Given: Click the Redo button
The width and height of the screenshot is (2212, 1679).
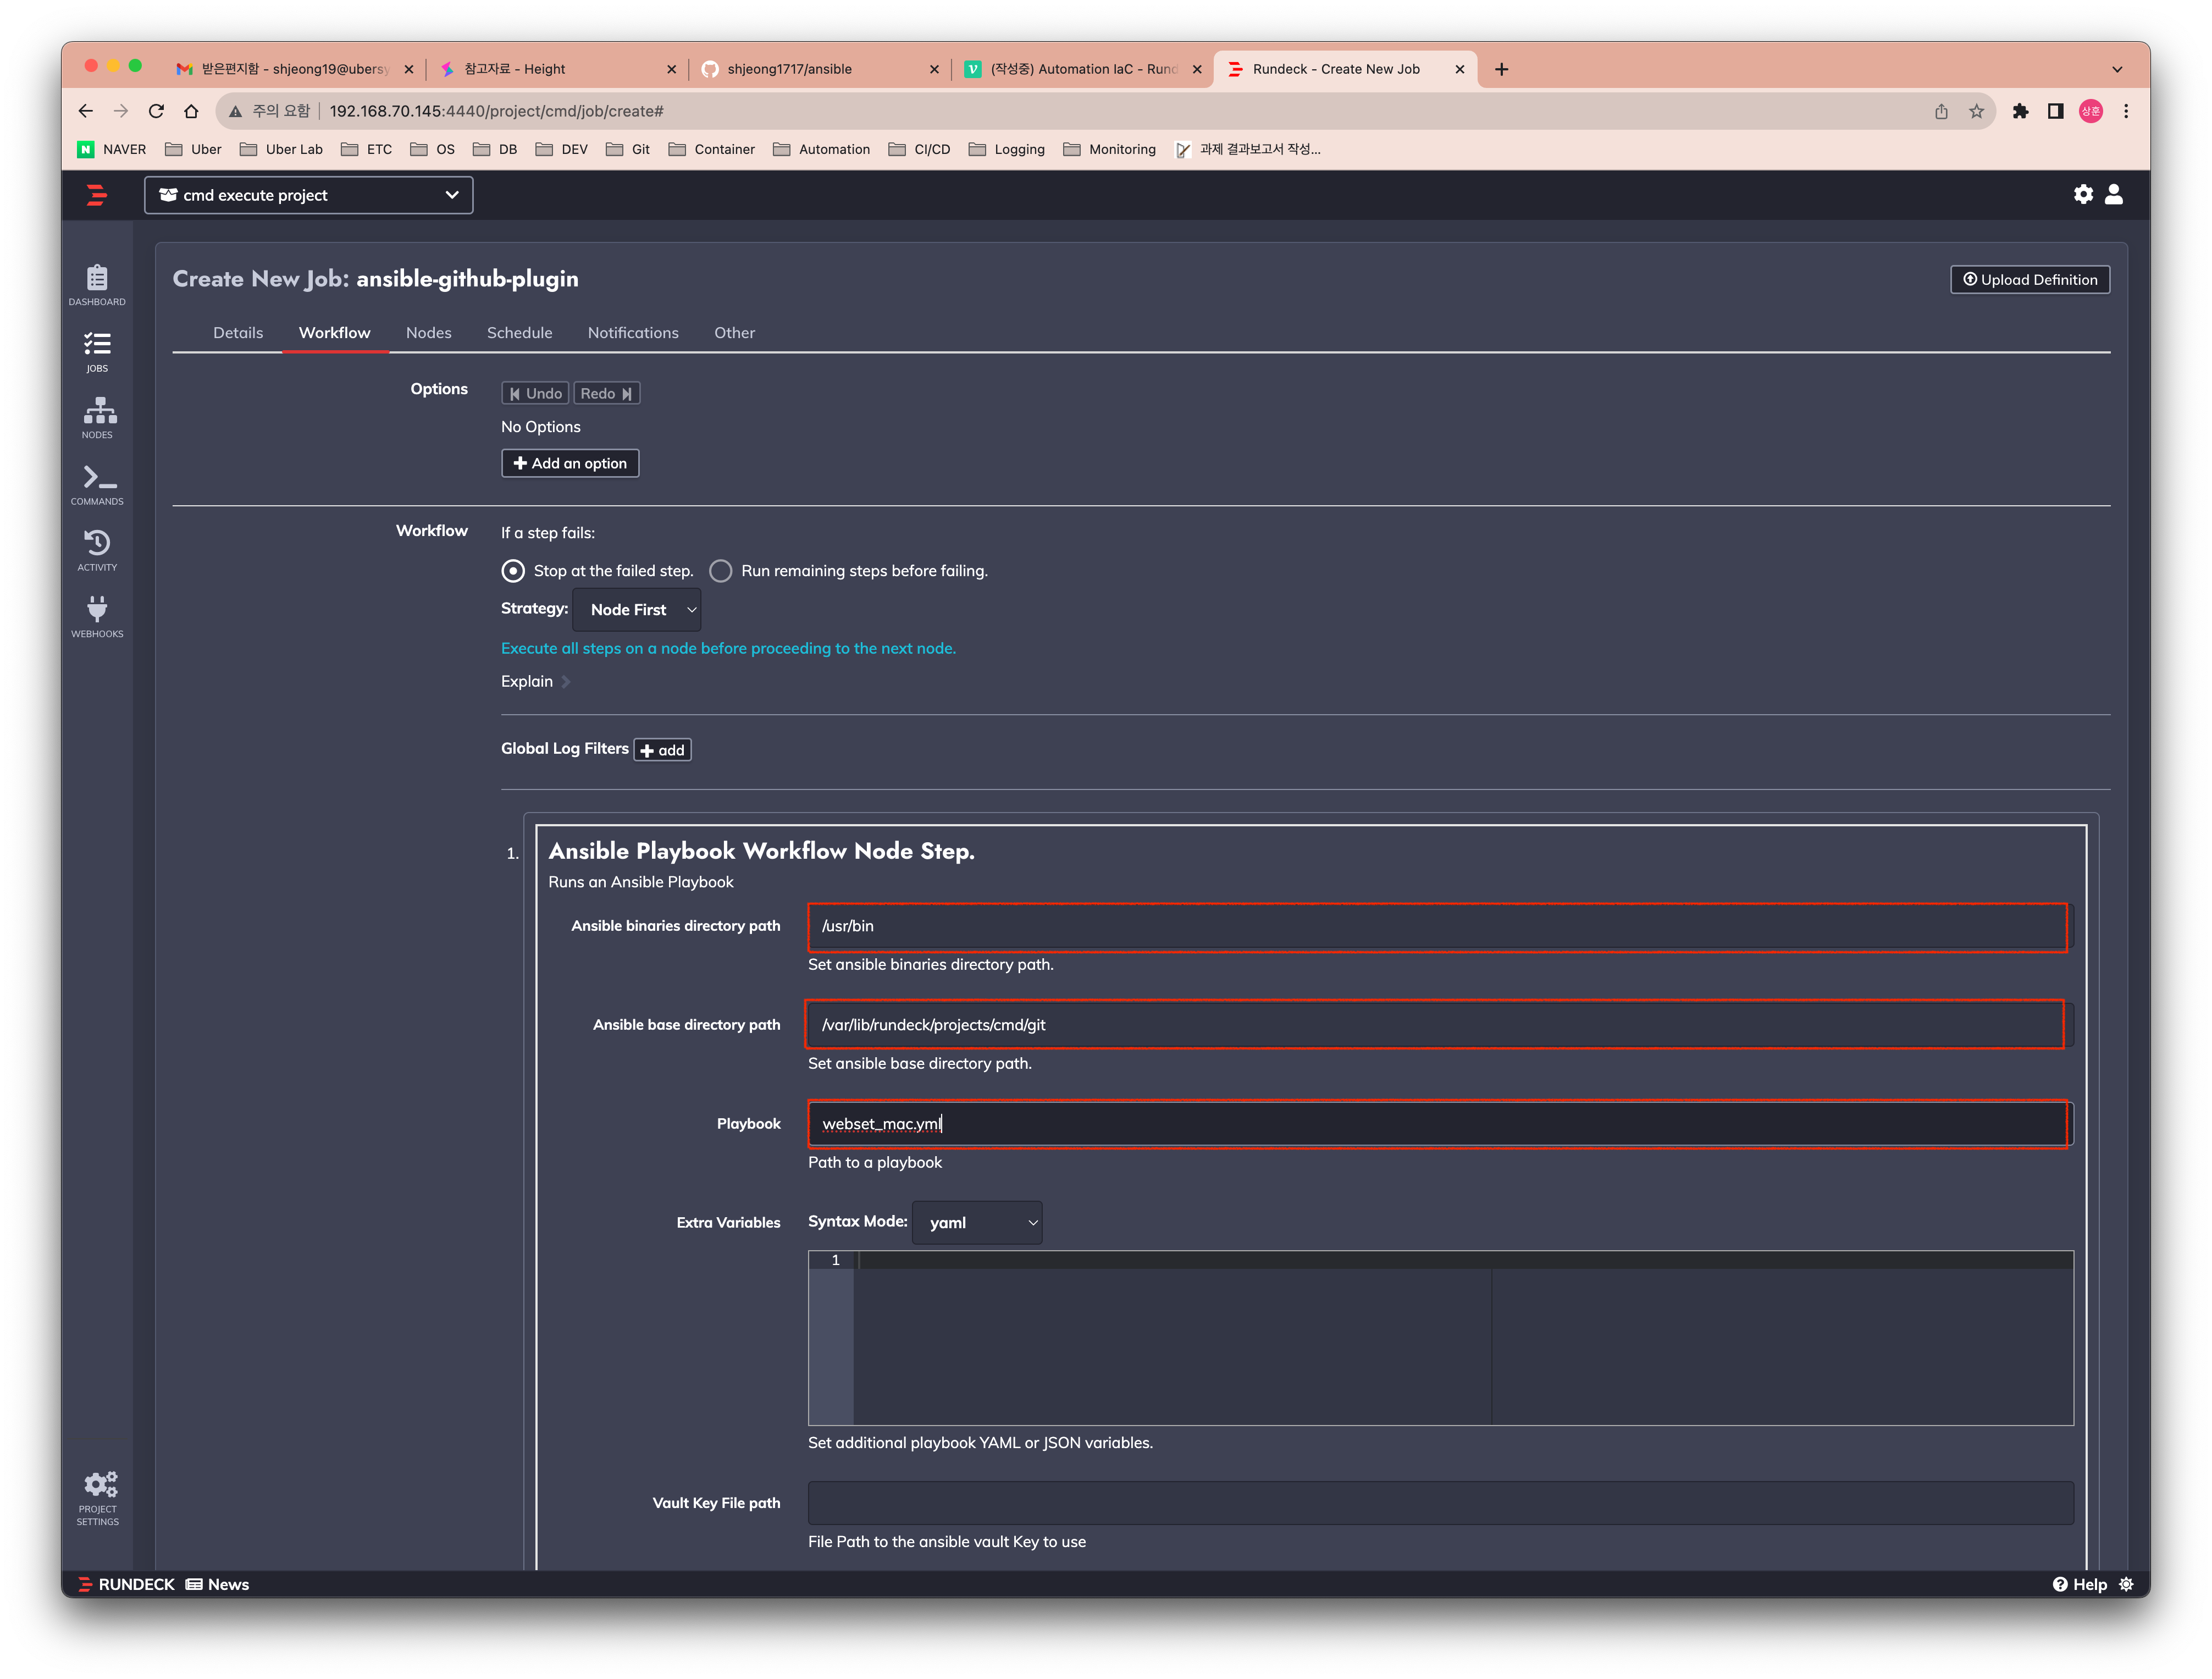Looking at the screenshot, I should [607, 394].
